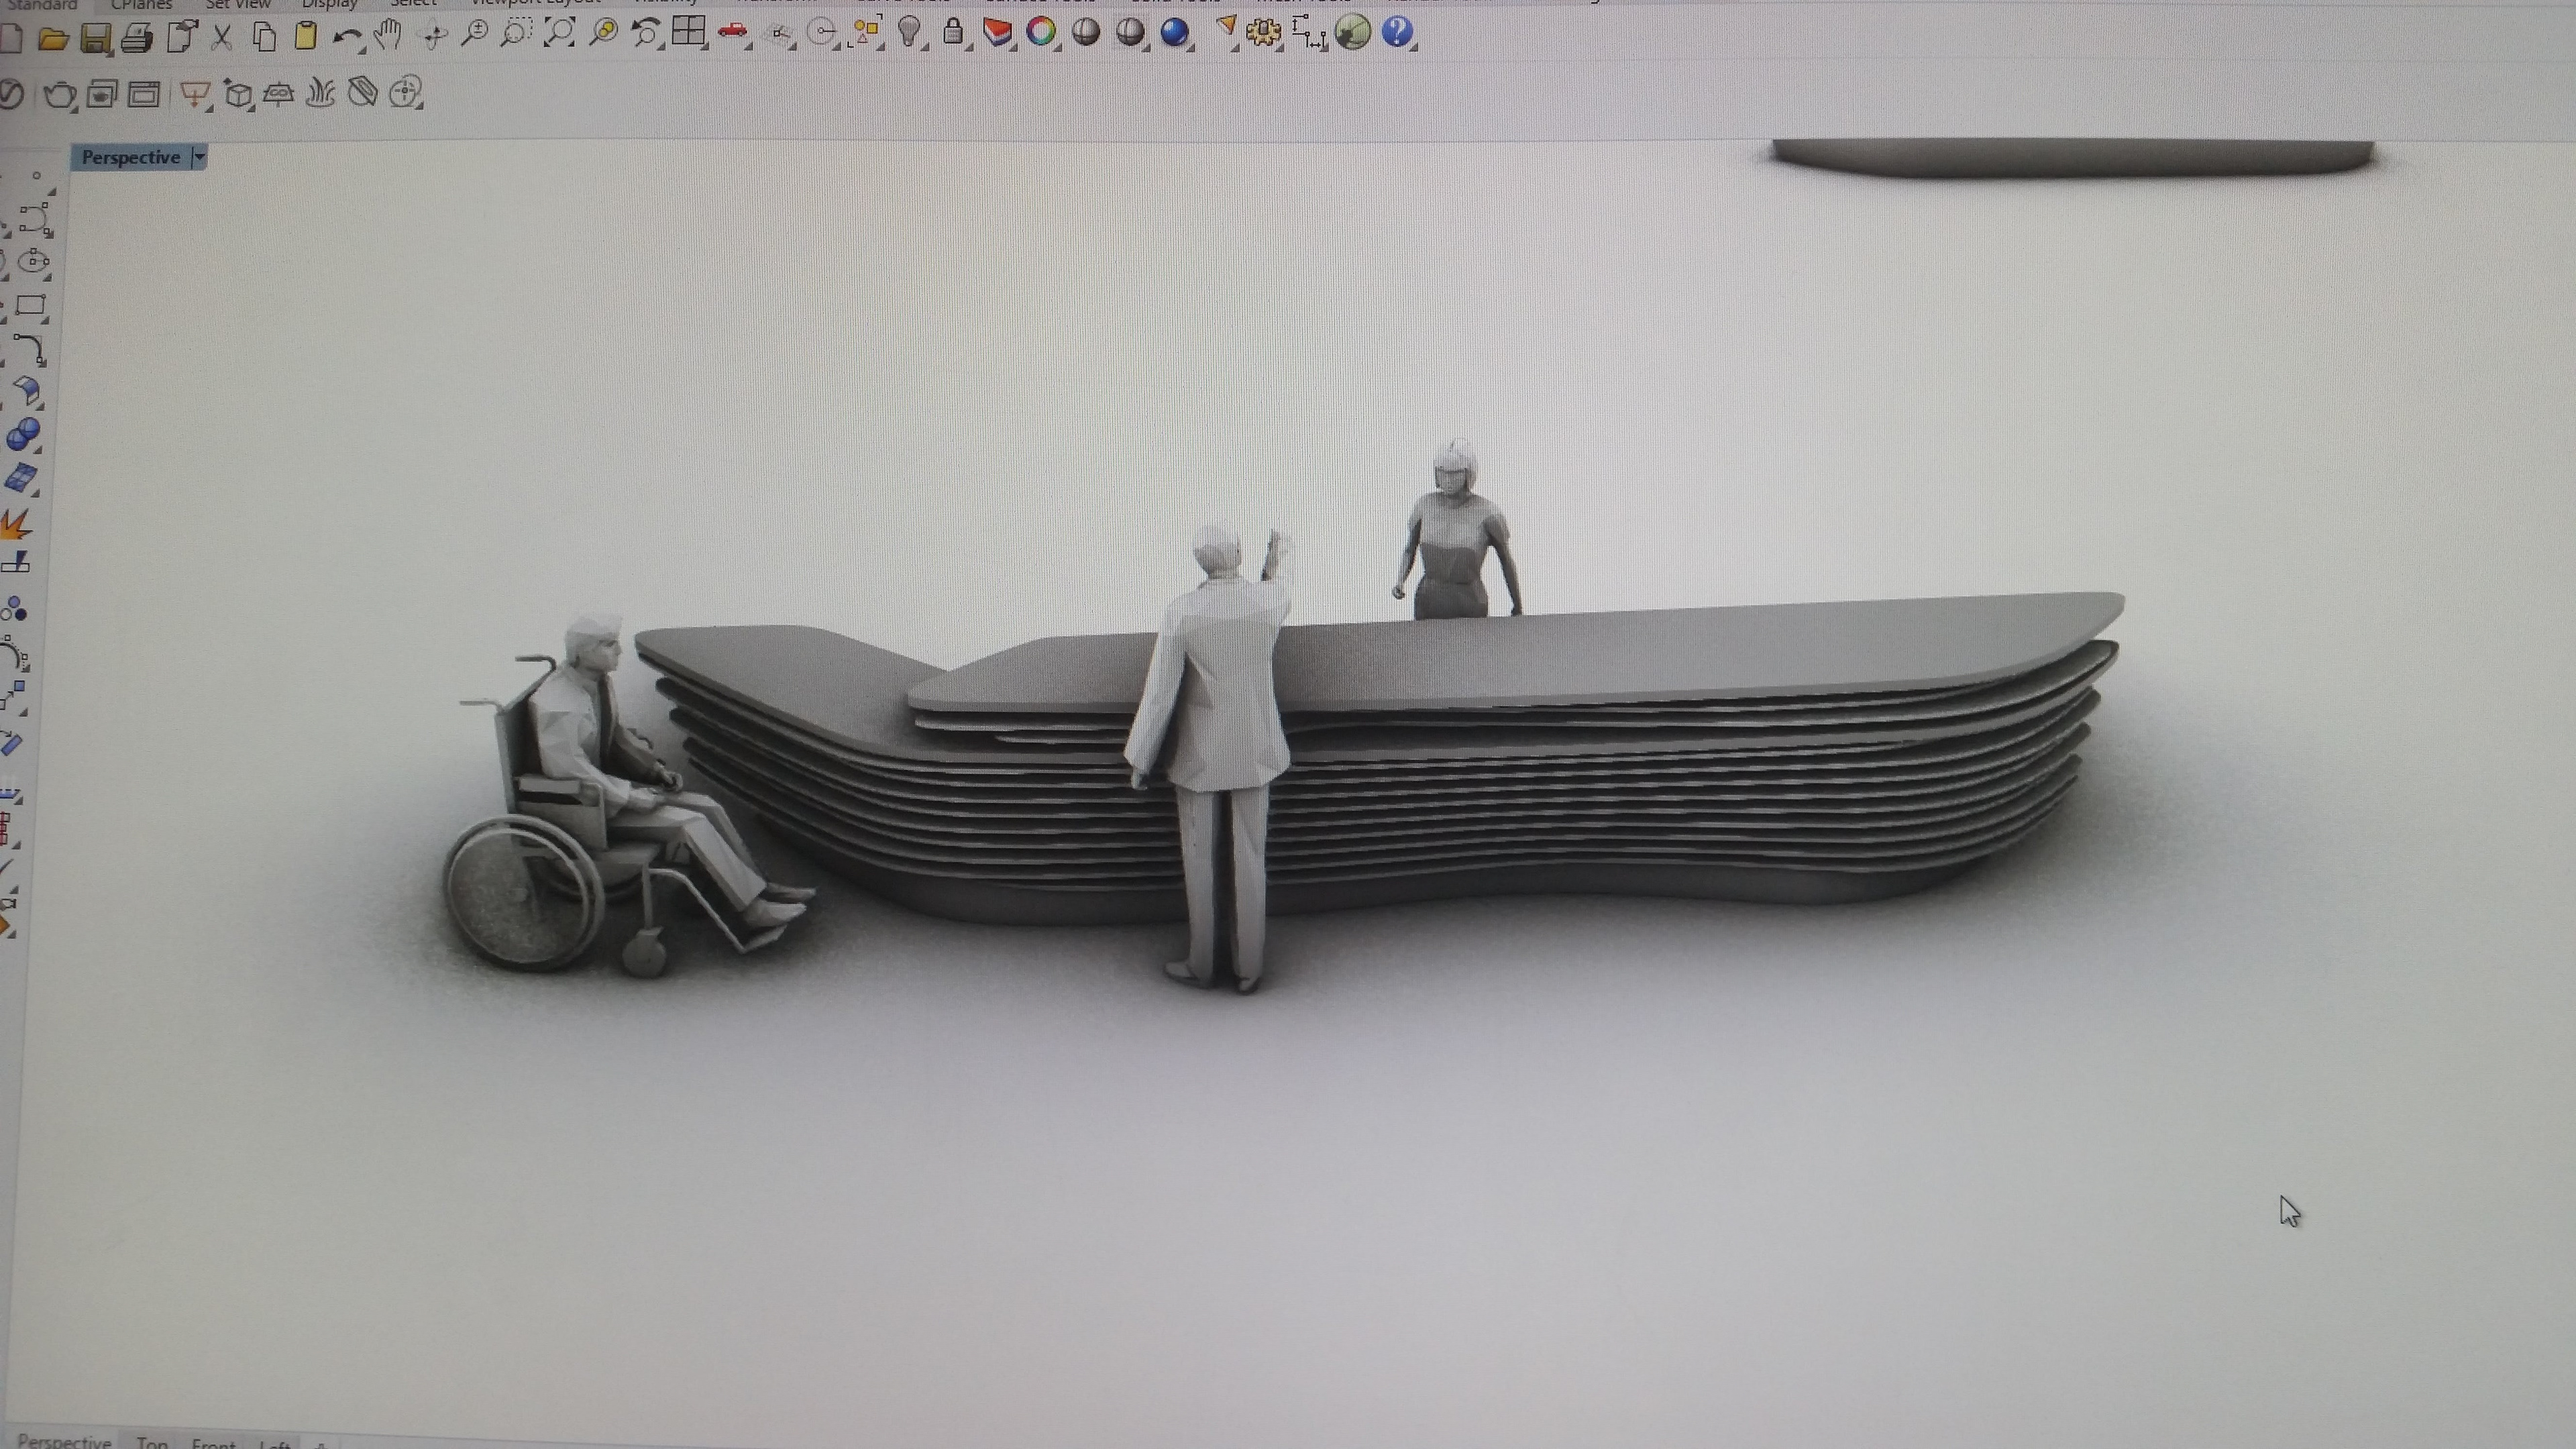Click the Zoom Extents icon
This screenshot has height=1449, width=2576.
[559, 33]
